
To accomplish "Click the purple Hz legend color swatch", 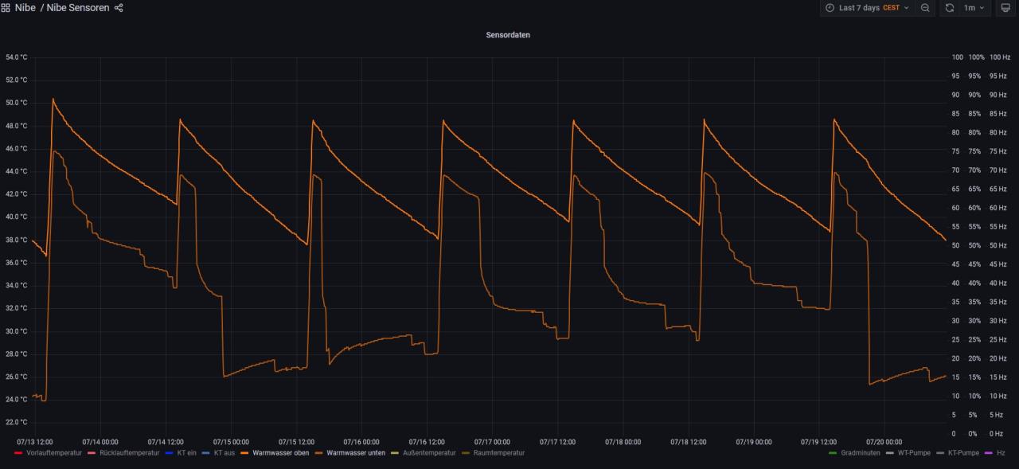I will [x=989, y=453].
